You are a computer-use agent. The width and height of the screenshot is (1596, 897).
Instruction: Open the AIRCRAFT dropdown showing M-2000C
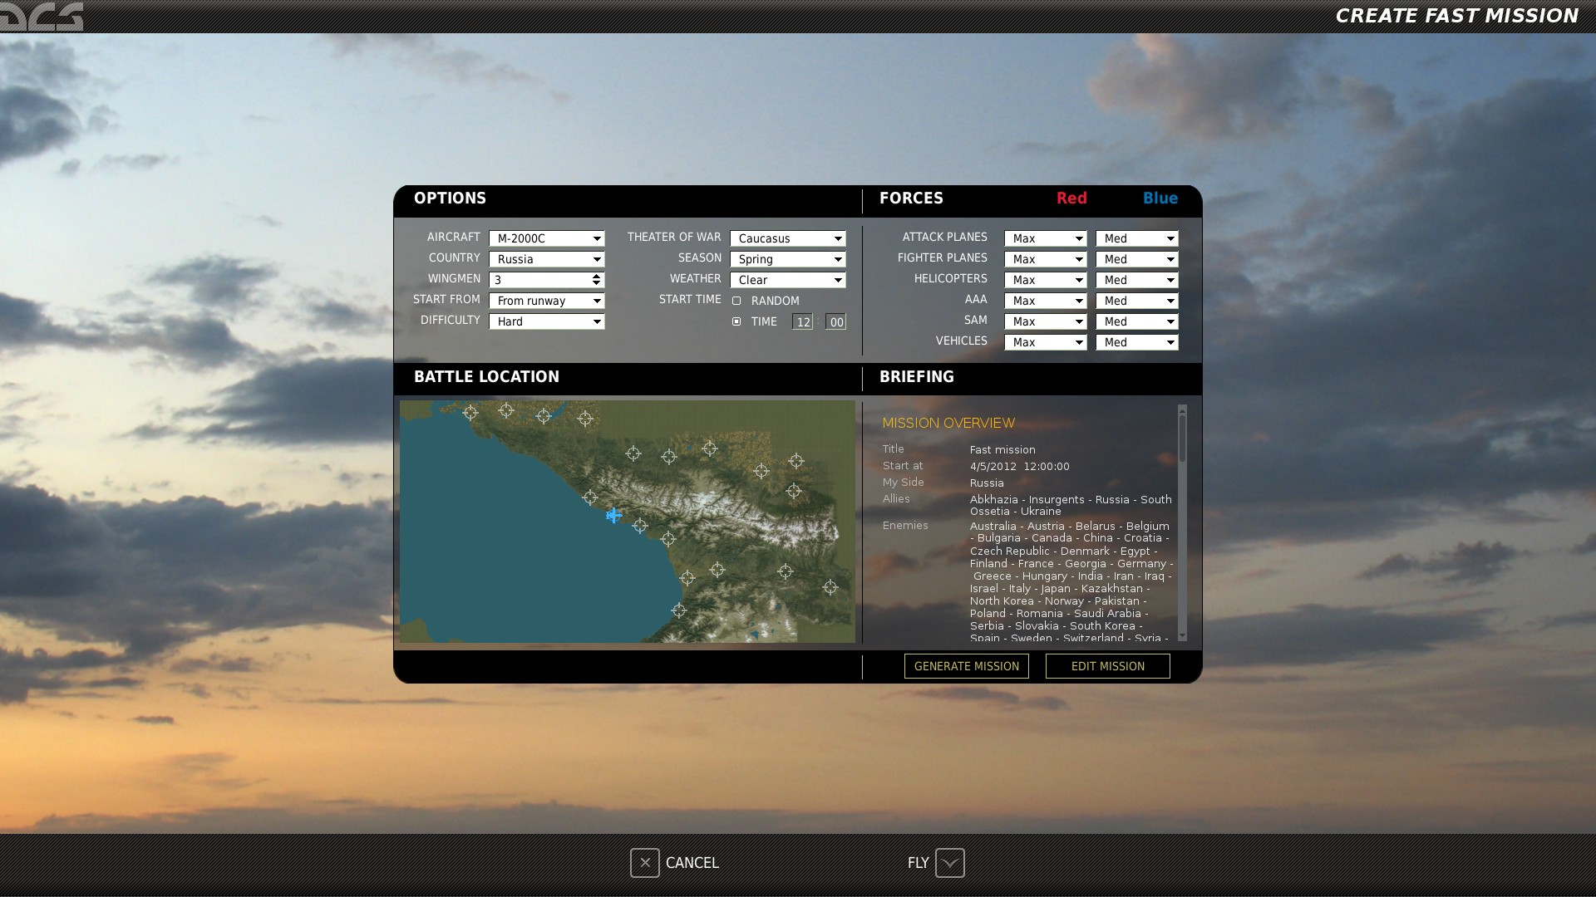tap(547, 238)
